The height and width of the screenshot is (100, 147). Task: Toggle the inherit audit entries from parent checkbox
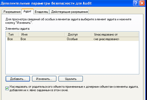point(7,88)
